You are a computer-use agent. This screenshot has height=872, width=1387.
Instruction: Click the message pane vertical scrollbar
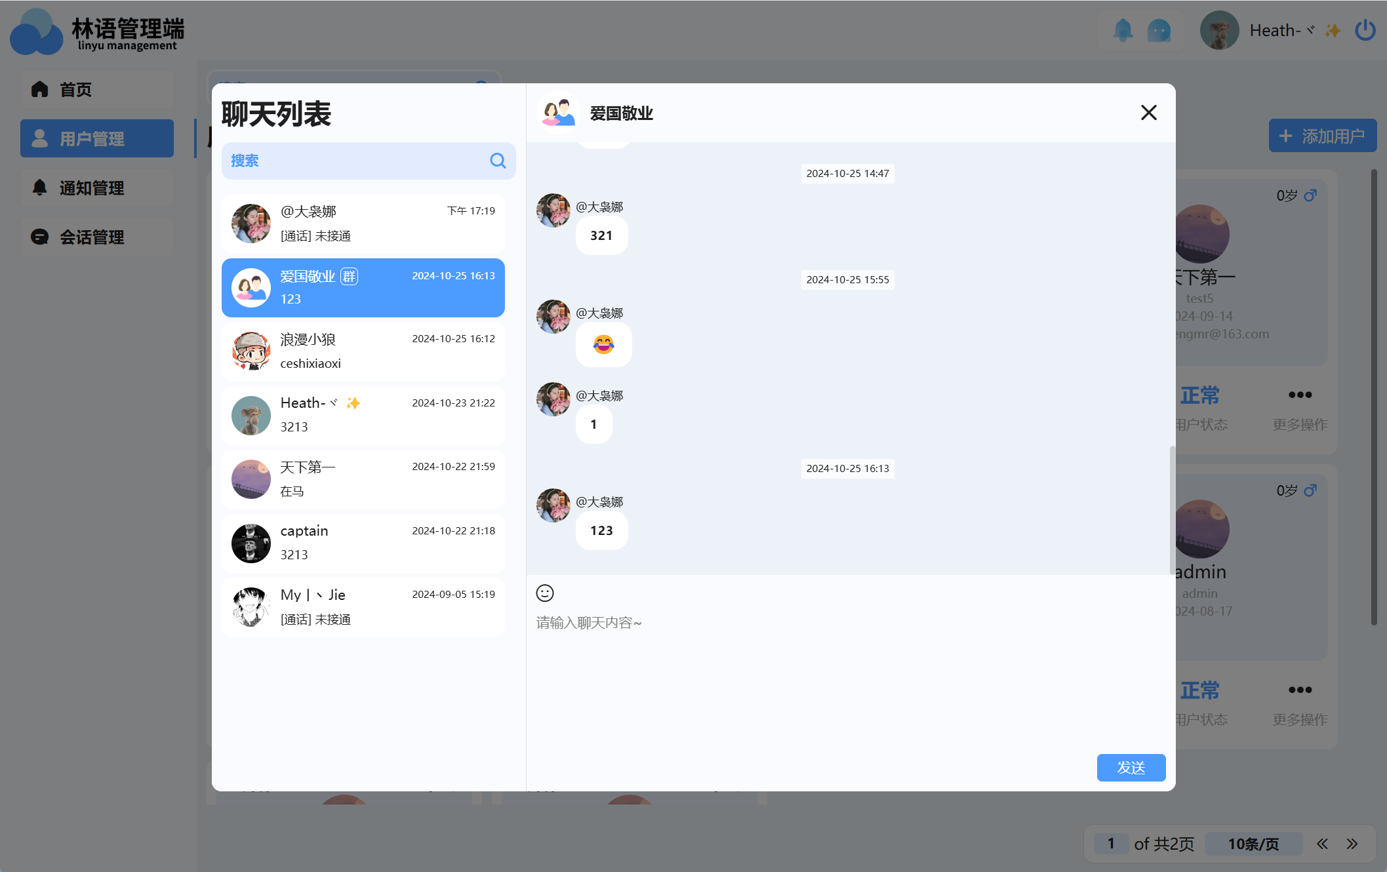(x=1172, y=510)
